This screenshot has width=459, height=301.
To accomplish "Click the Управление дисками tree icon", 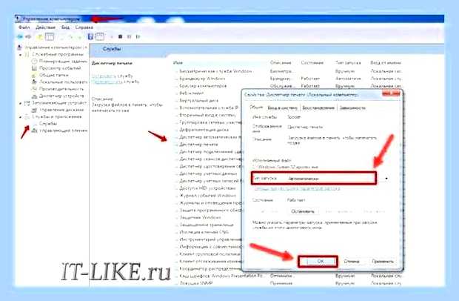I will pyautogui.click(x=34, y=110).
